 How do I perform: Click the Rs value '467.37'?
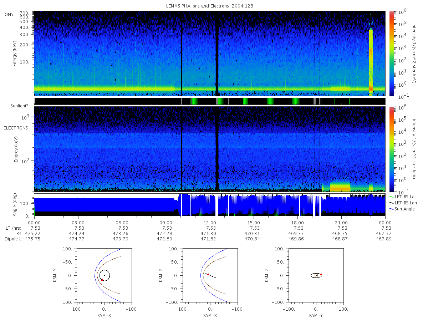pyautogui.click(x=383, y=234)
